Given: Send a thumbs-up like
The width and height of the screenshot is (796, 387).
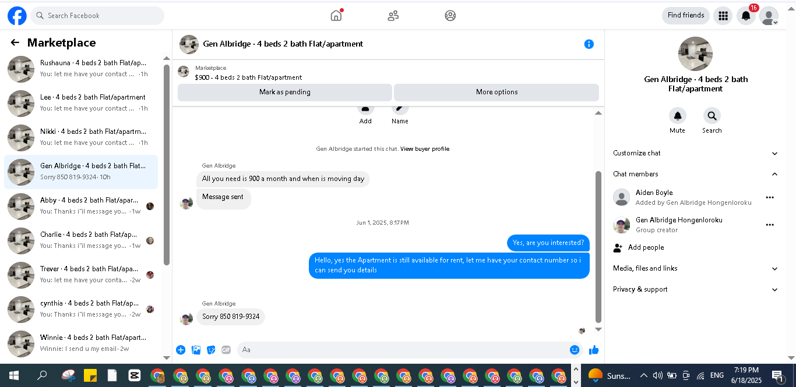Looking at the screenshot, I should tap(594, 350).
